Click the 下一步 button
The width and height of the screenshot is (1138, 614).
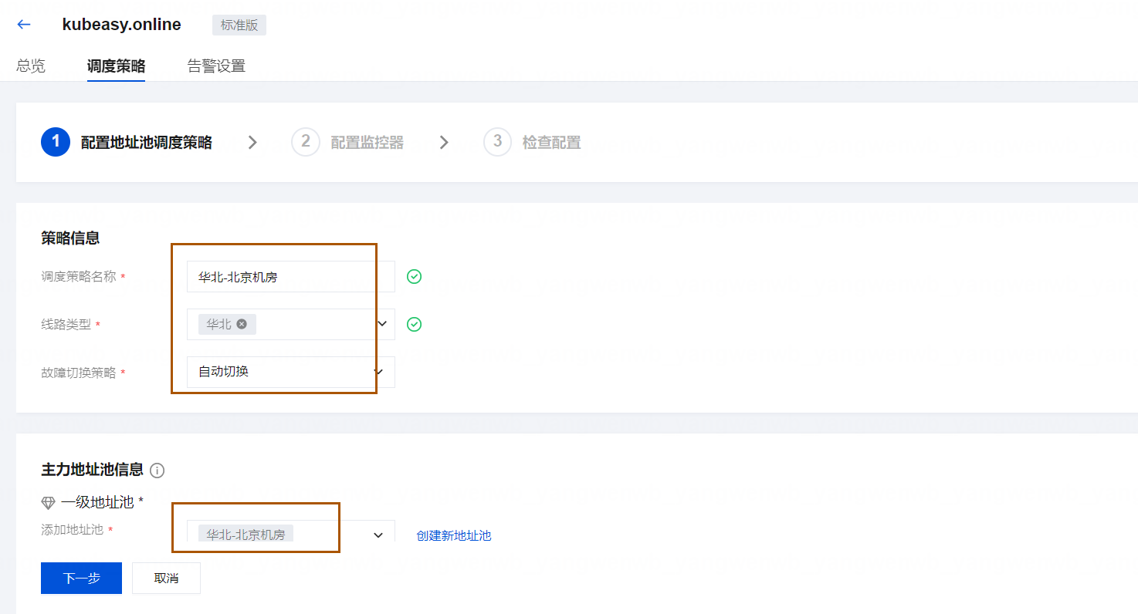coord(81,578)
